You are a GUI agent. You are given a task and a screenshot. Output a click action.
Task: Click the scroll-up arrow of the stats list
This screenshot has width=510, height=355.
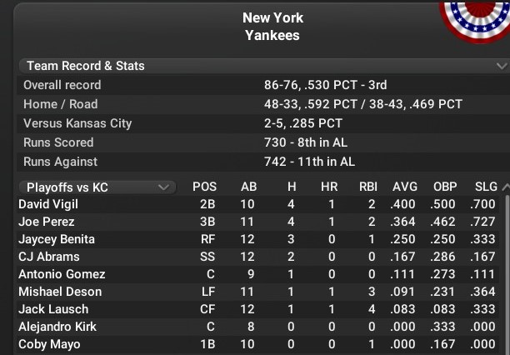point(506,187)
